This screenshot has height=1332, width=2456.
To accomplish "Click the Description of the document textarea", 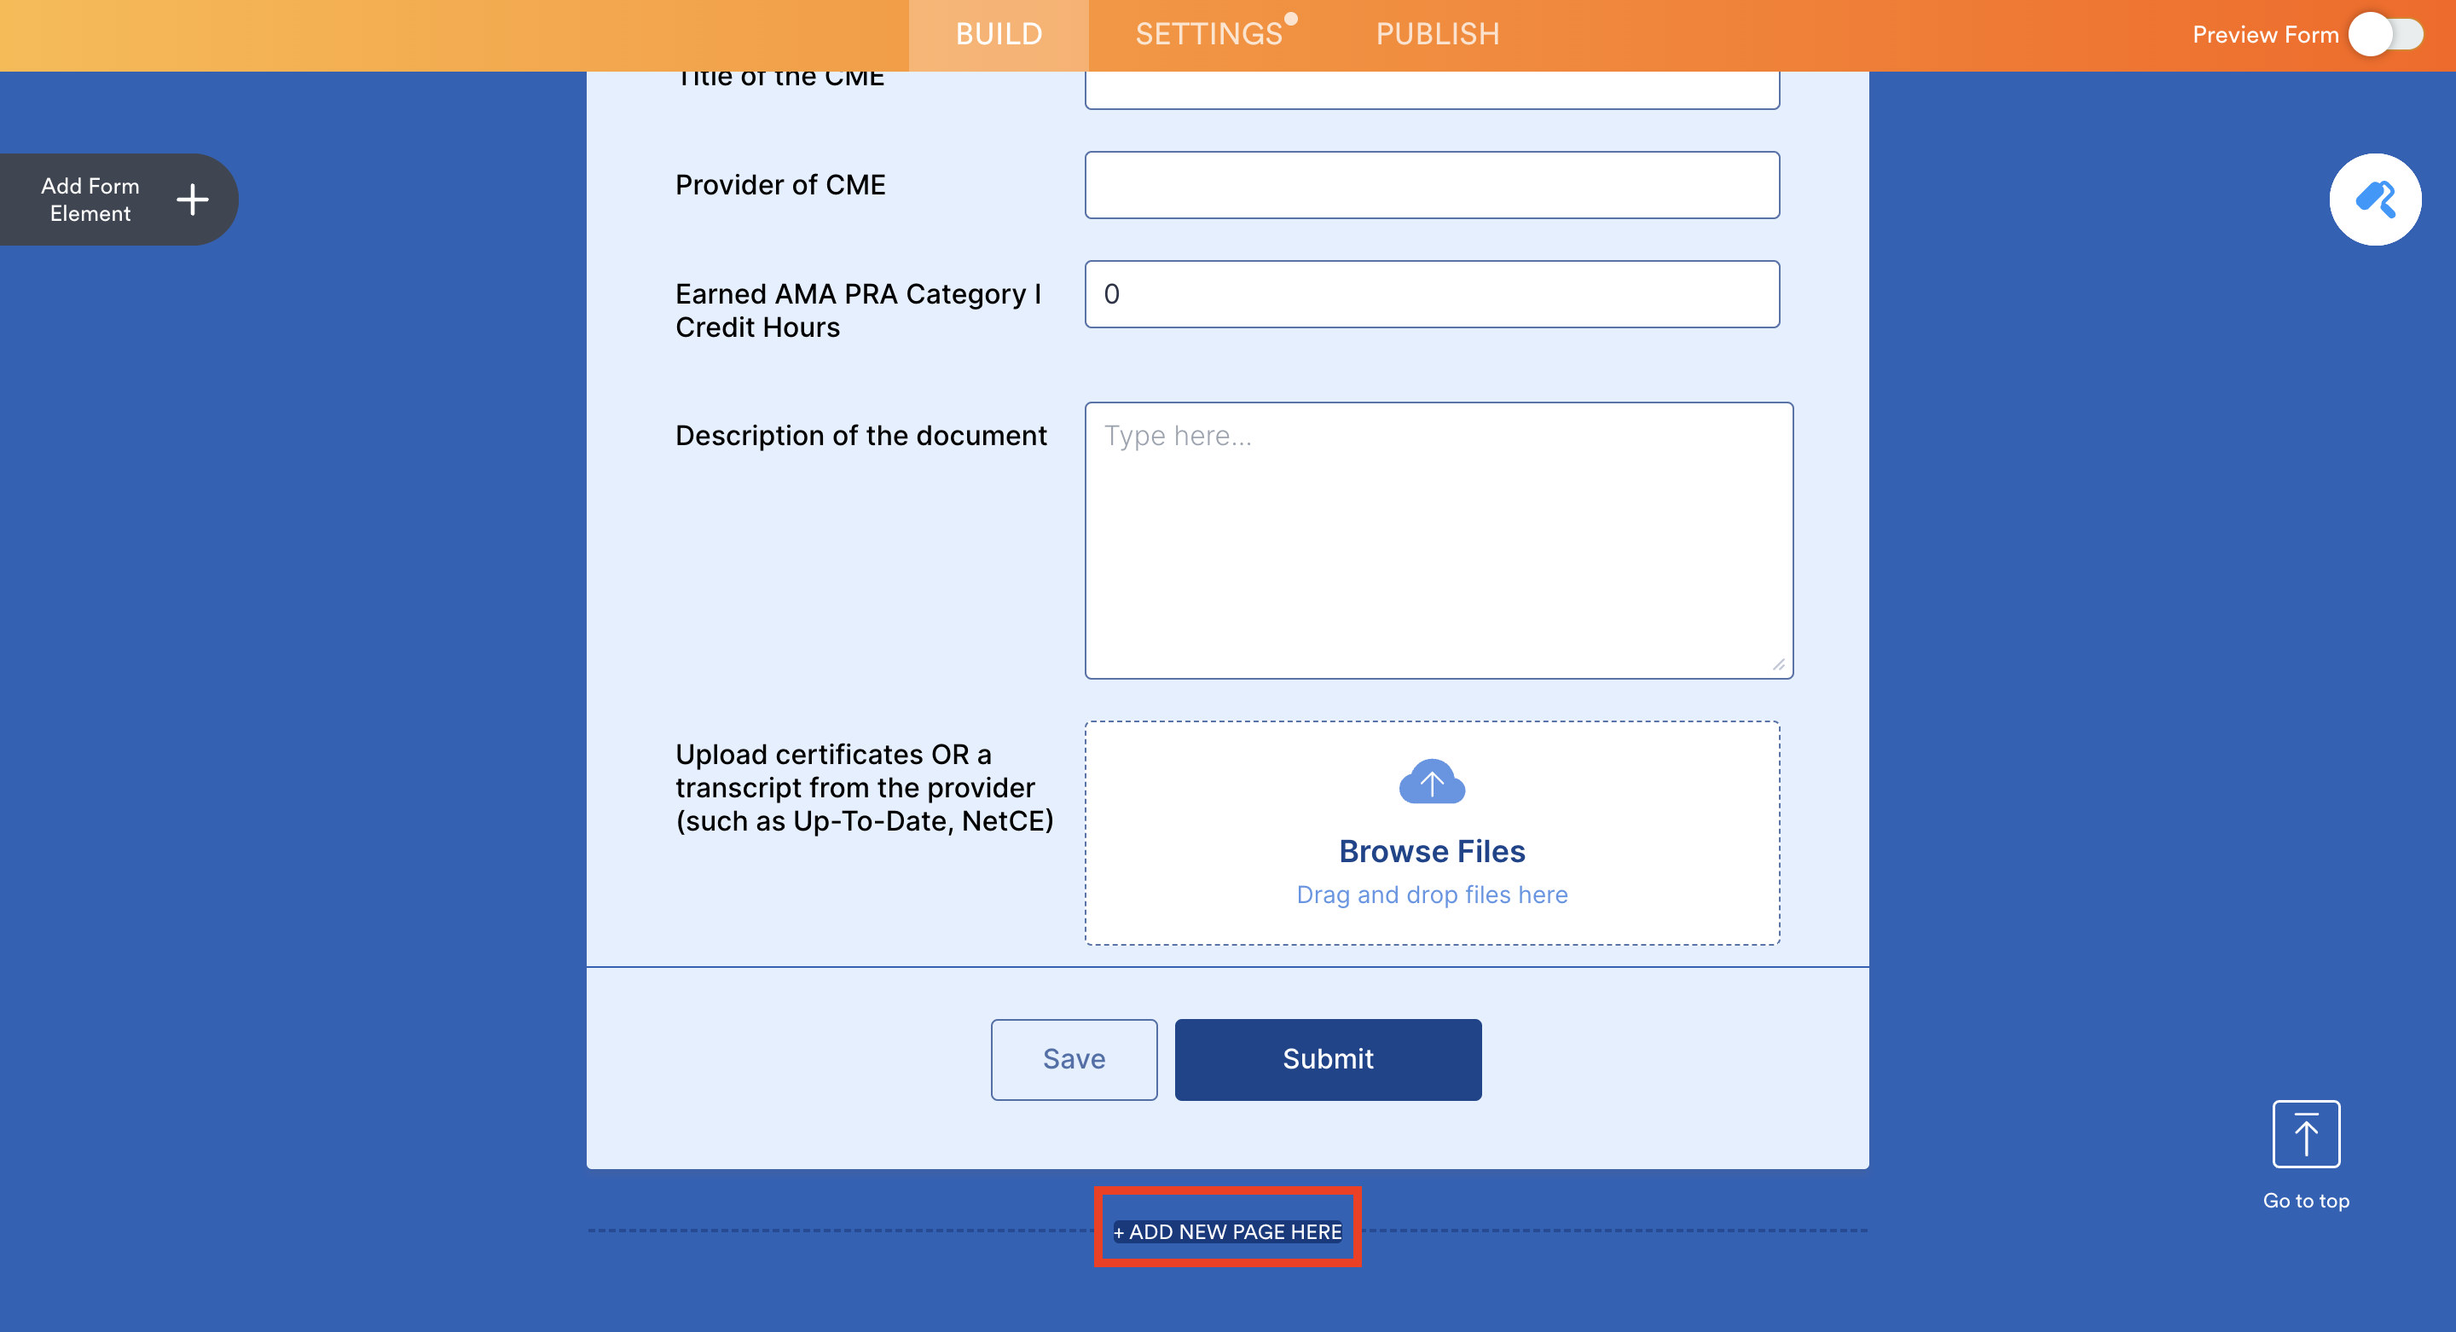I will (x=1438, y=540).
